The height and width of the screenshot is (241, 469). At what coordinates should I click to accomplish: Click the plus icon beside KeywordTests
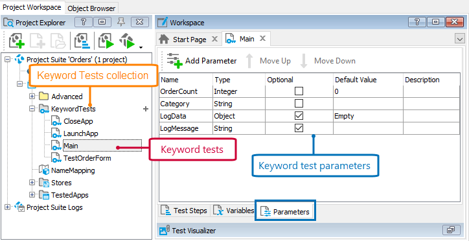pyautogui.click(x=146, y=109)
